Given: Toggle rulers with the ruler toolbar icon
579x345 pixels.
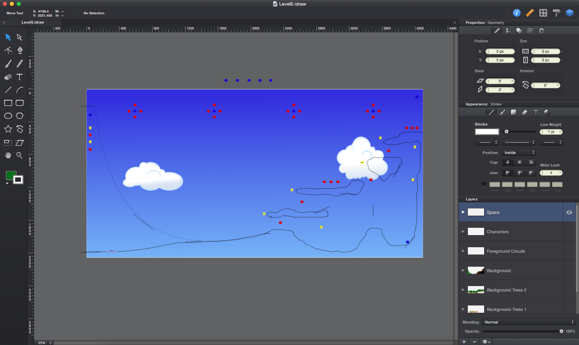Looking at the screenshot, I should click(x=530, y=13).
